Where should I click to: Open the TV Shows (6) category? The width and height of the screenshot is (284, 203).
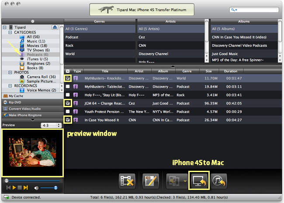(38, 50)
